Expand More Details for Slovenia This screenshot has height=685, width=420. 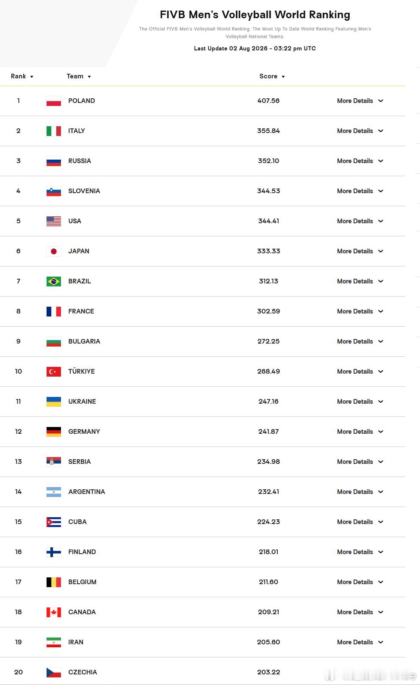pos(360,191)
